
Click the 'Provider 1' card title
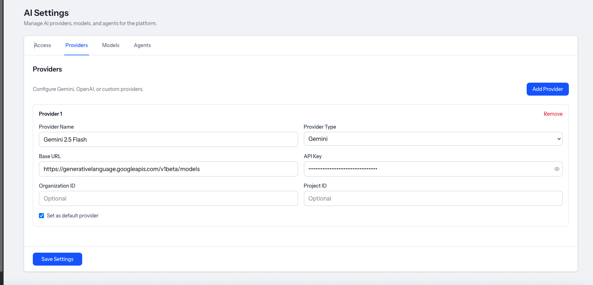point(50,114)
